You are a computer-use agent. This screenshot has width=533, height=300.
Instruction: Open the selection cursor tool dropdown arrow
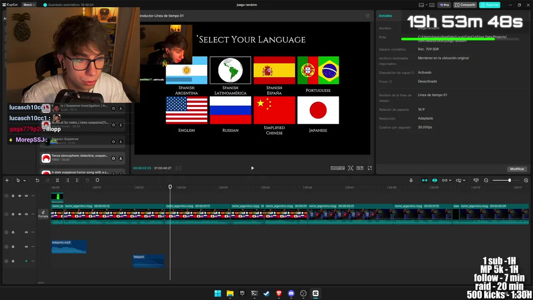(x=25, y=180)
